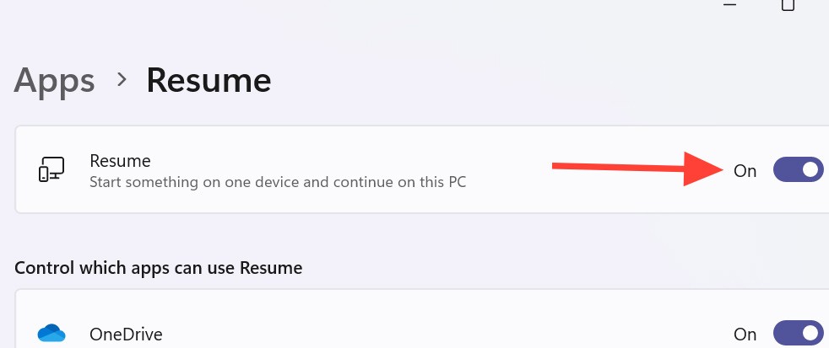Go back to Apps via breadcrumb

(x=55, y=81)
